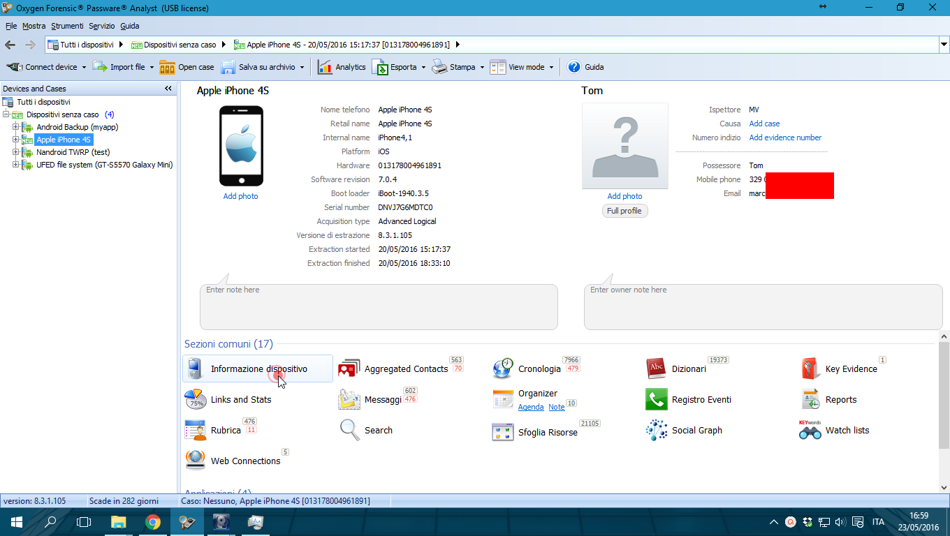Open the Search section
This screenshot has width=950, height=536.
379,430
